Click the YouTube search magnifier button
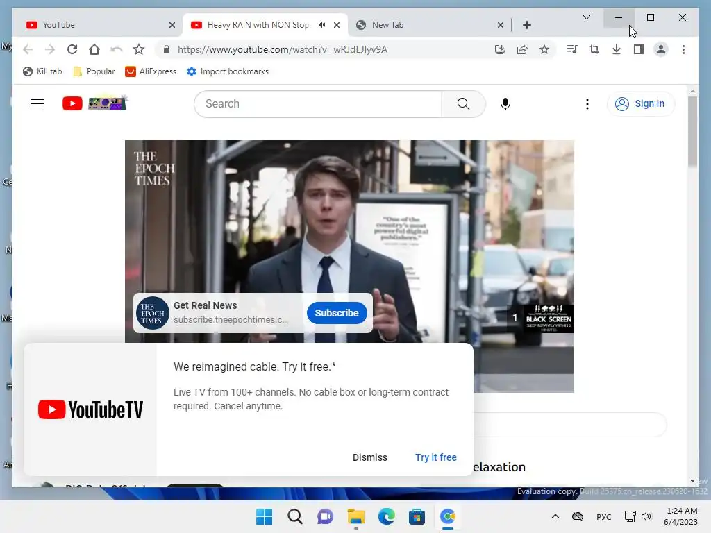This screenshot has width=711, height=533. click(463, 104)
